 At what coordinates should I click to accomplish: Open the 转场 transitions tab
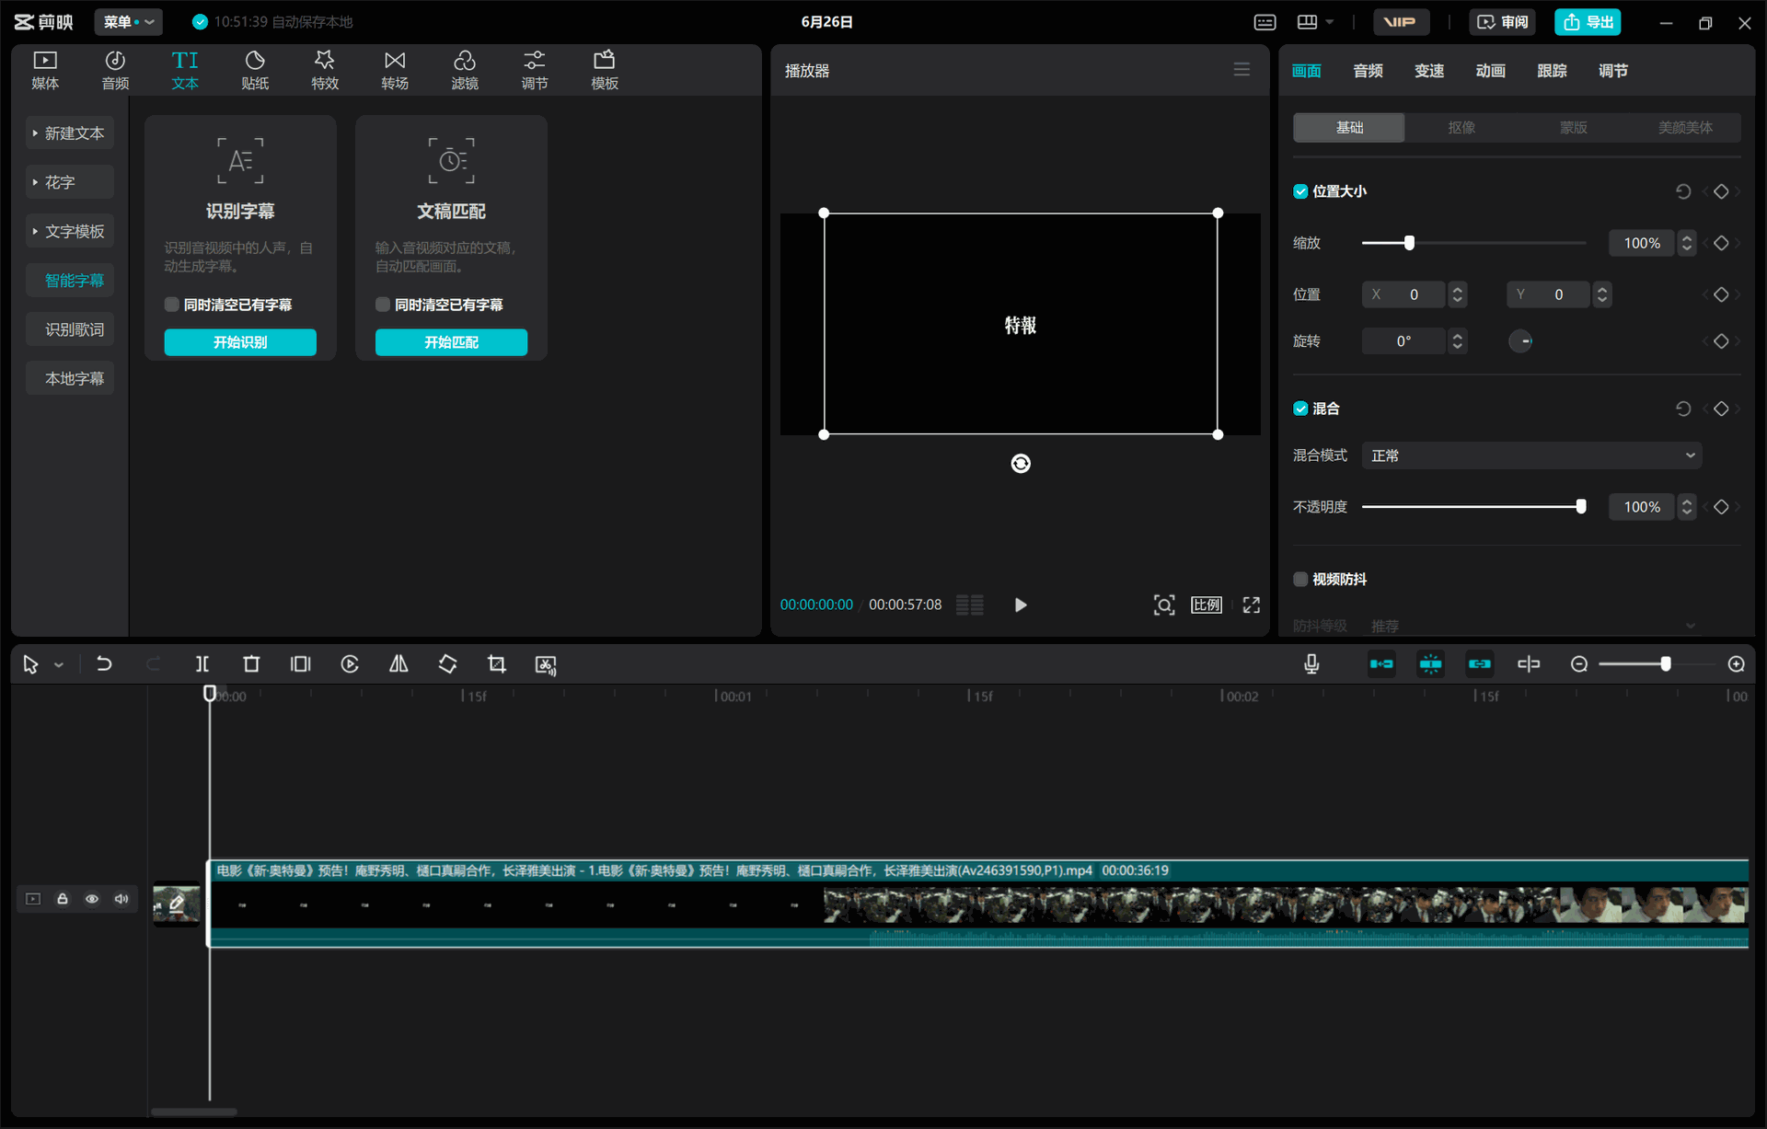click(395, 71)
